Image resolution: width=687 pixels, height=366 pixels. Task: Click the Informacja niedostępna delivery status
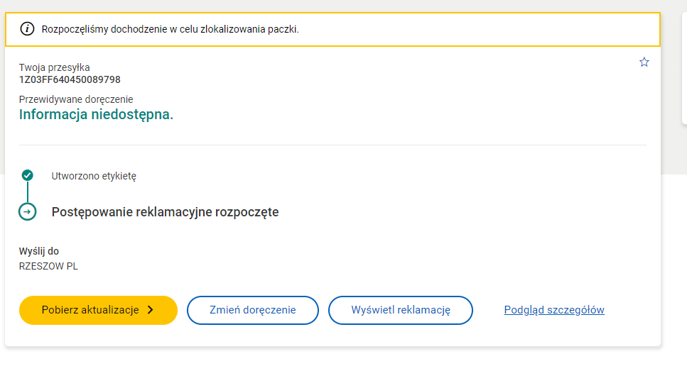[96, 114]
